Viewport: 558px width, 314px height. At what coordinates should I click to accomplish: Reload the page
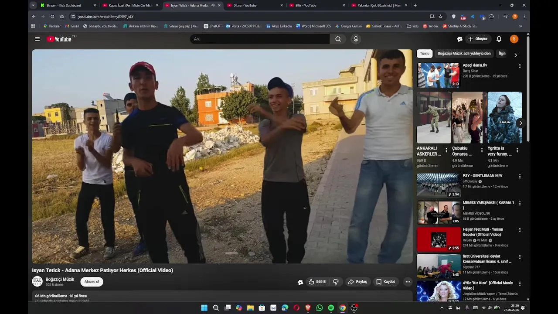[52, 16]
